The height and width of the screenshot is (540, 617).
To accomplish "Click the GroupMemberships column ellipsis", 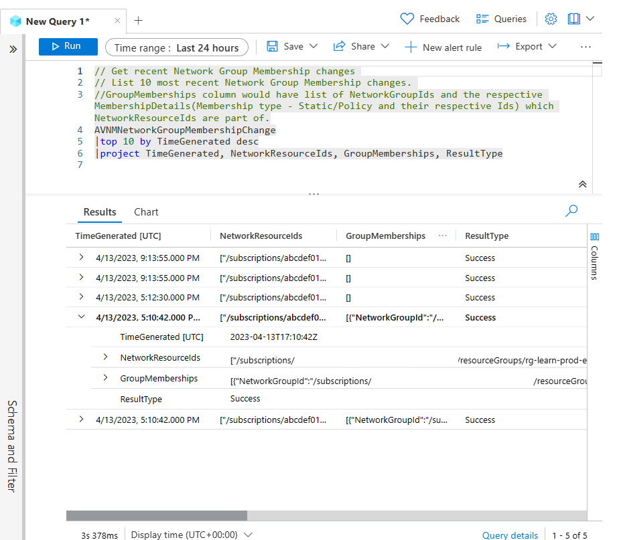I will point(441,236).
